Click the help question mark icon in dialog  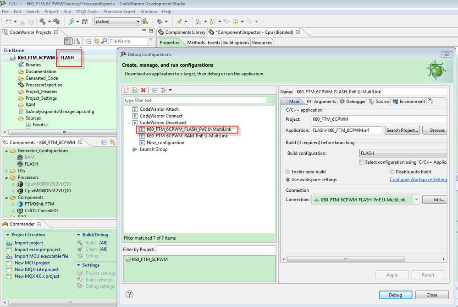coord(129,294)
